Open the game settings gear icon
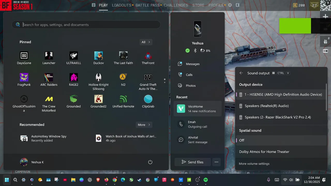The width and height of the screenshot is (331, 186). click(x=230, y=5)
